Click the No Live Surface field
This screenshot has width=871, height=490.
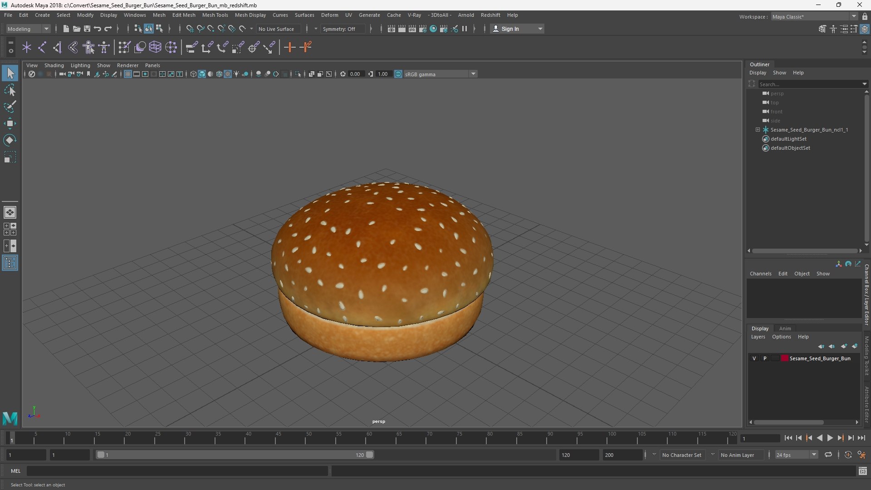point(279,29)
